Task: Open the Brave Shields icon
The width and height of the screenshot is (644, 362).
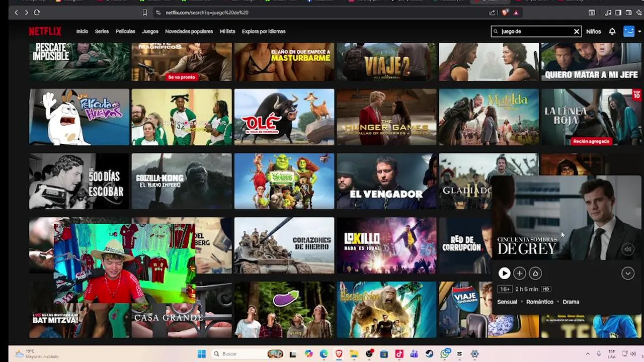Action: click(505, 13)
